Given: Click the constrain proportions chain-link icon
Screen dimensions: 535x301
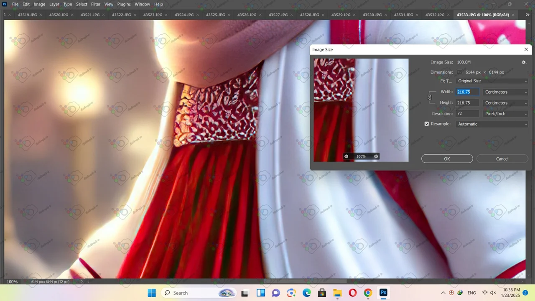Looking at the screenshot, I should (x=430, y=97).
